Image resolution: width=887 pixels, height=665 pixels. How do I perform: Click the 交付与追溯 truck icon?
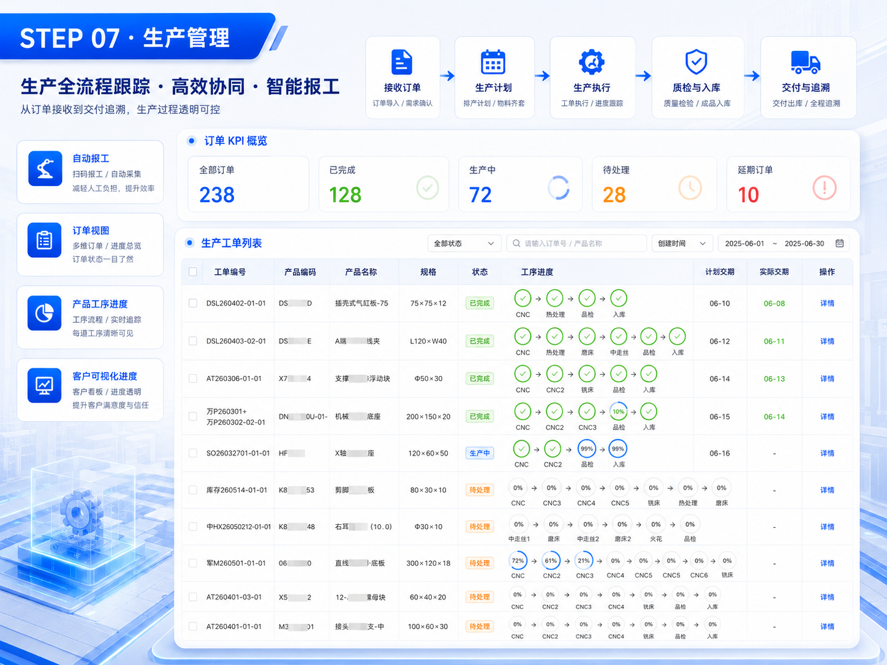pos(806,62)
